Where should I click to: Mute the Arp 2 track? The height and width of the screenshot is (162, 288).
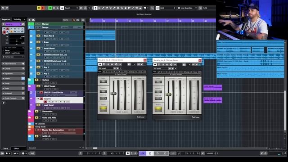pos(38,73)
